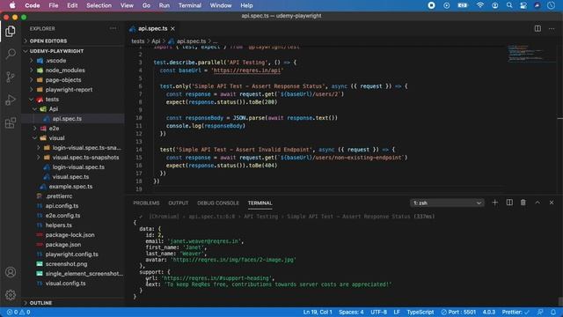
Task: Change encoding via UTF-8 in status bar
Action: (x=378, y=312)
